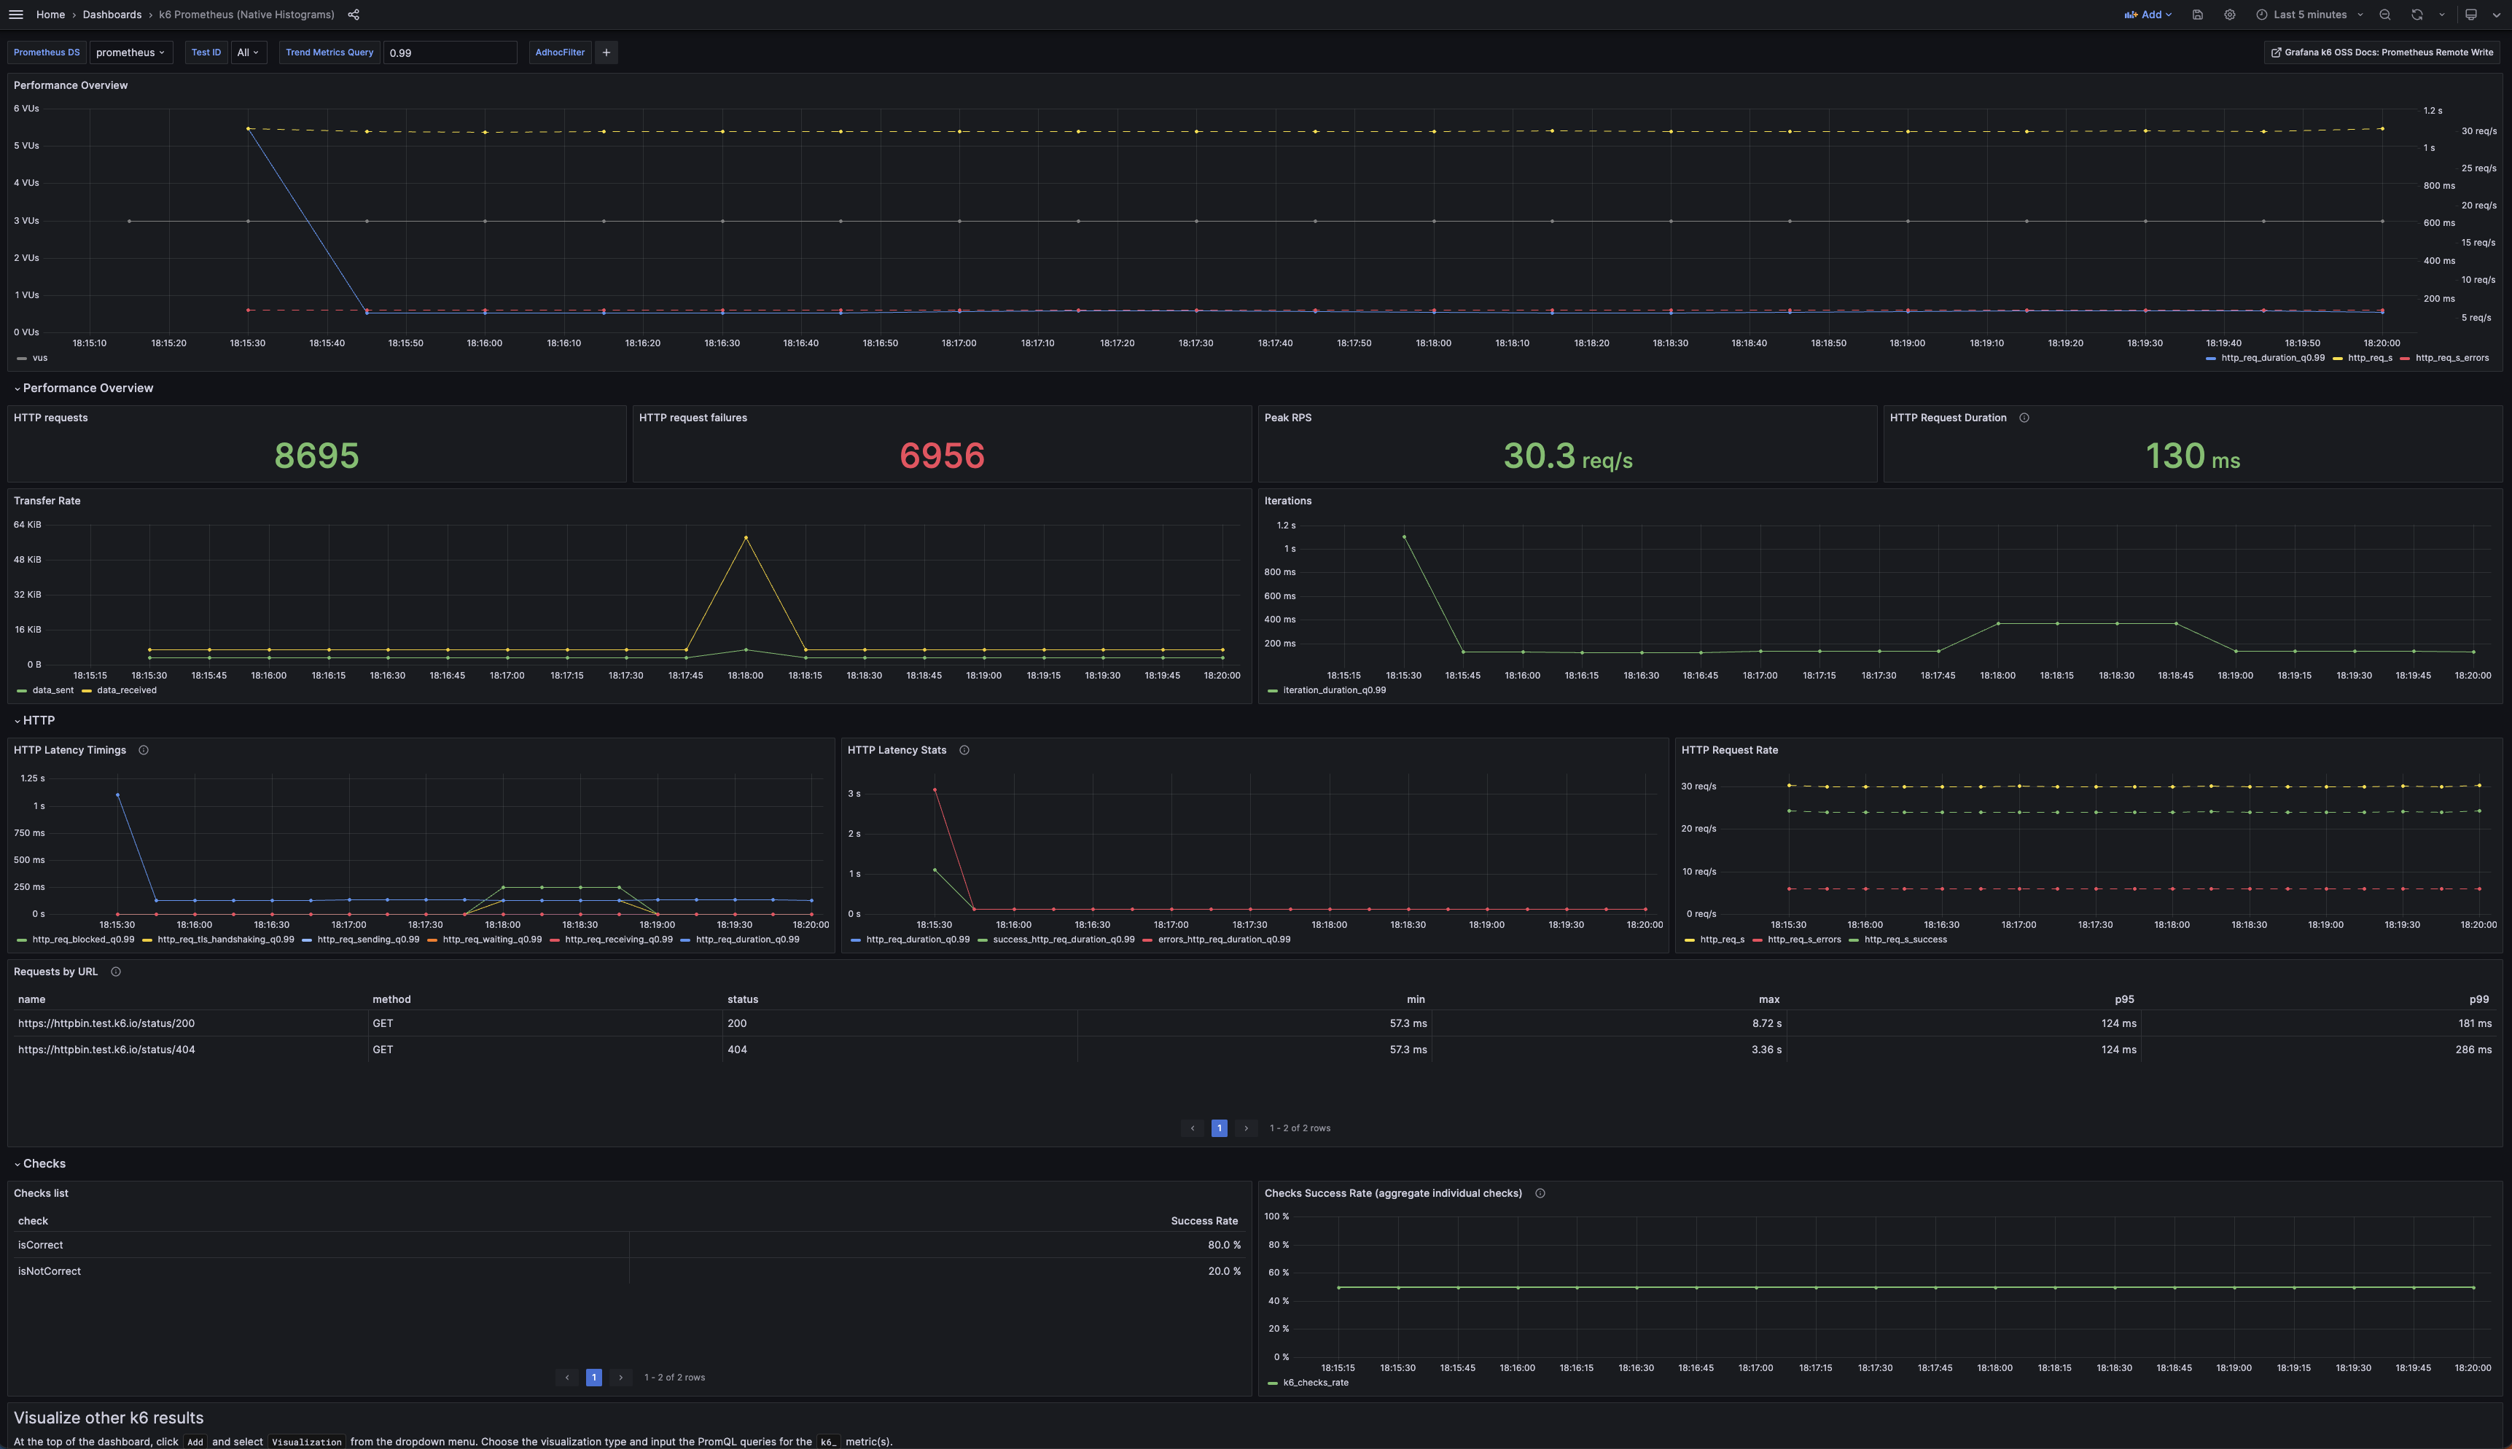Open dashboard settings gear
This screenshot has height=1449, width=2512.
coord(2229,15)
